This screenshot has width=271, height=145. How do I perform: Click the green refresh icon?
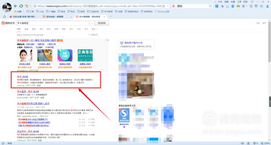(21, 6)
